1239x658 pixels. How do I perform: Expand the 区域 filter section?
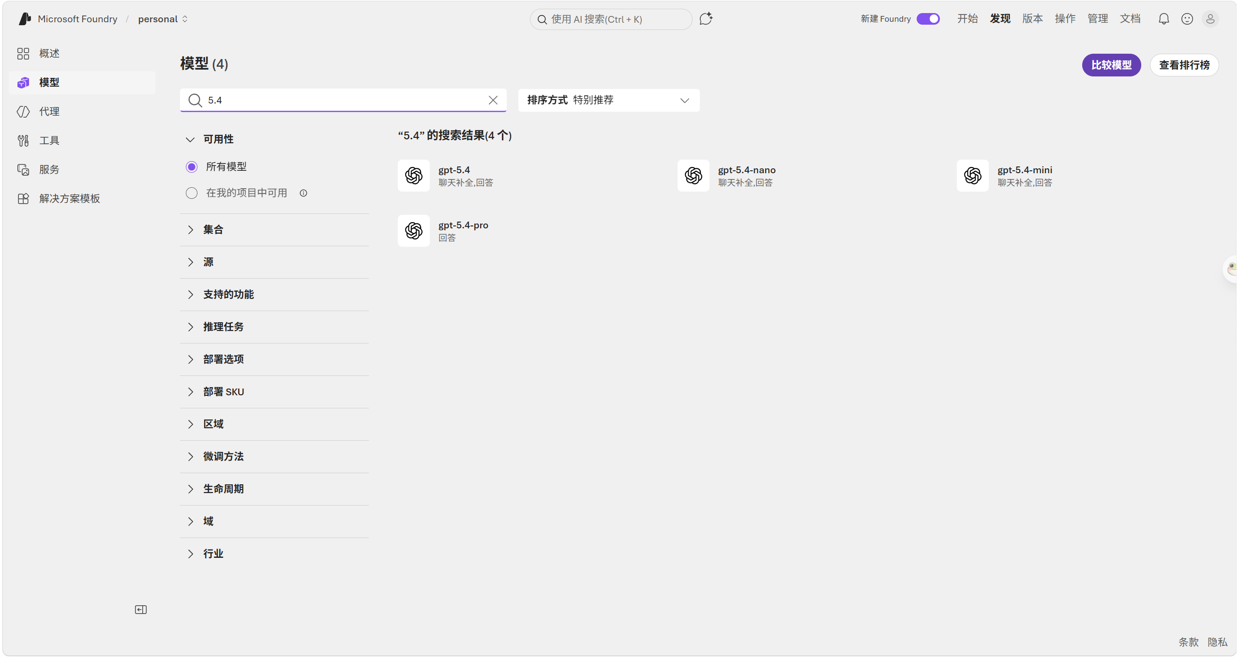pyautogui.click(x=274, y=424)
